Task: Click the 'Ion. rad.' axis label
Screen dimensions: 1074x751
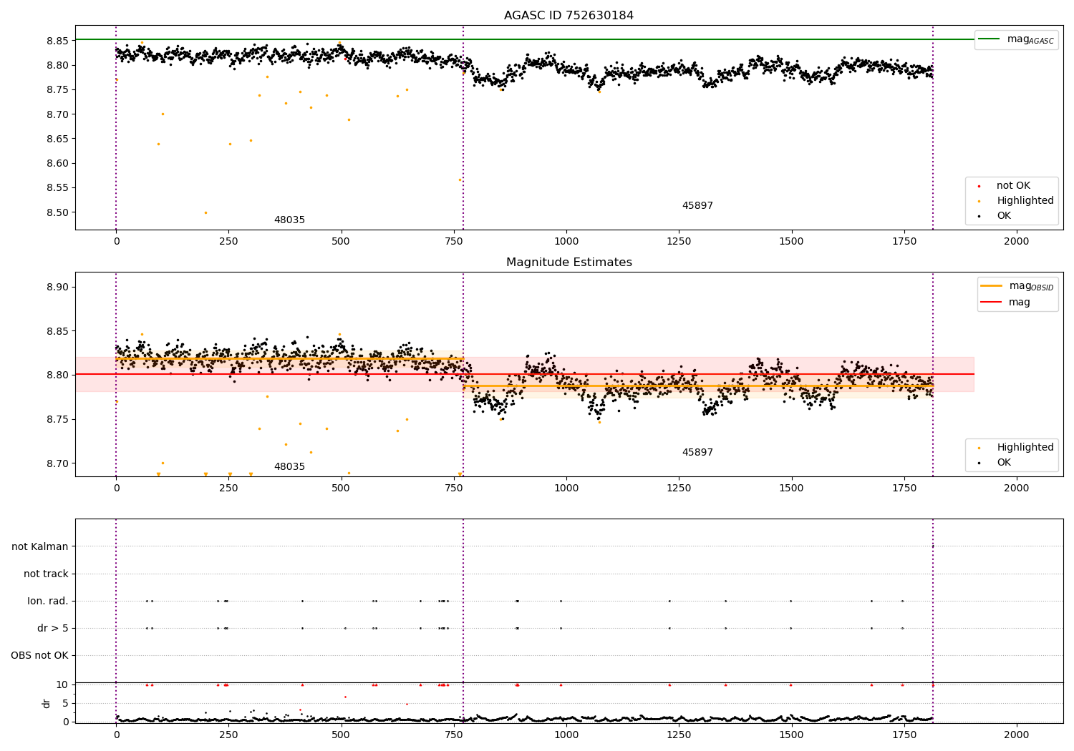Action: (x=48, y=601)
